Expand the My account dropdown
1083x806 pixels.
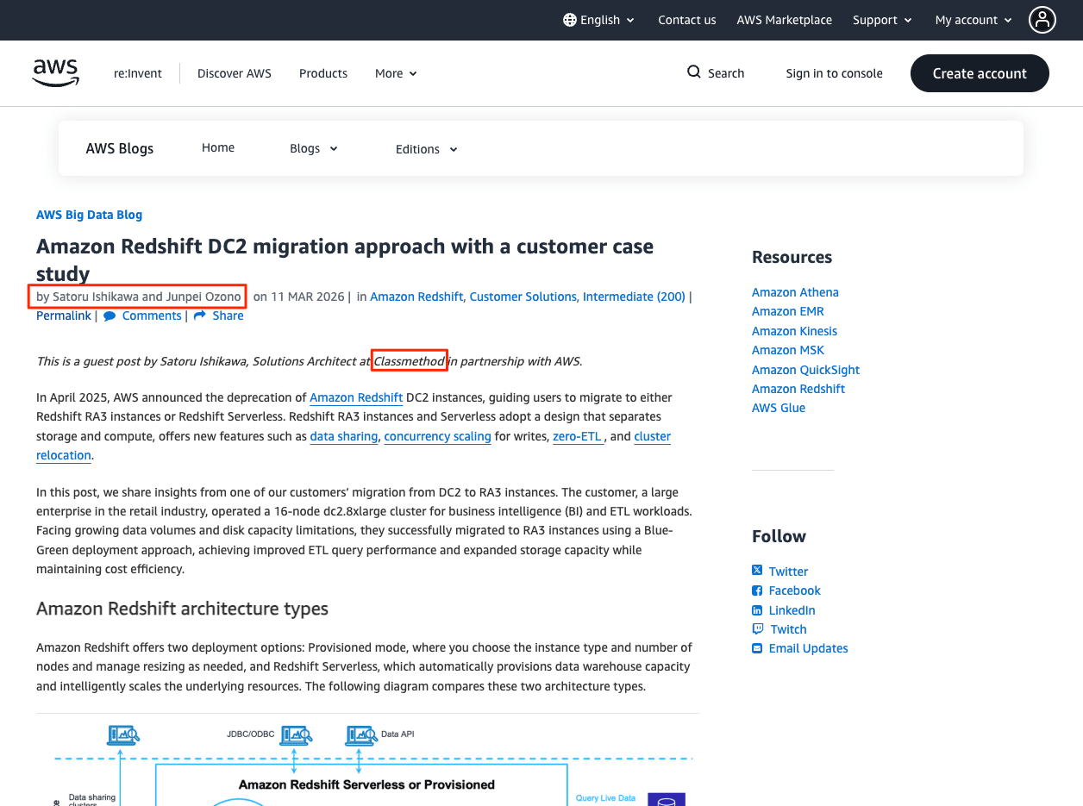(973, 20)
